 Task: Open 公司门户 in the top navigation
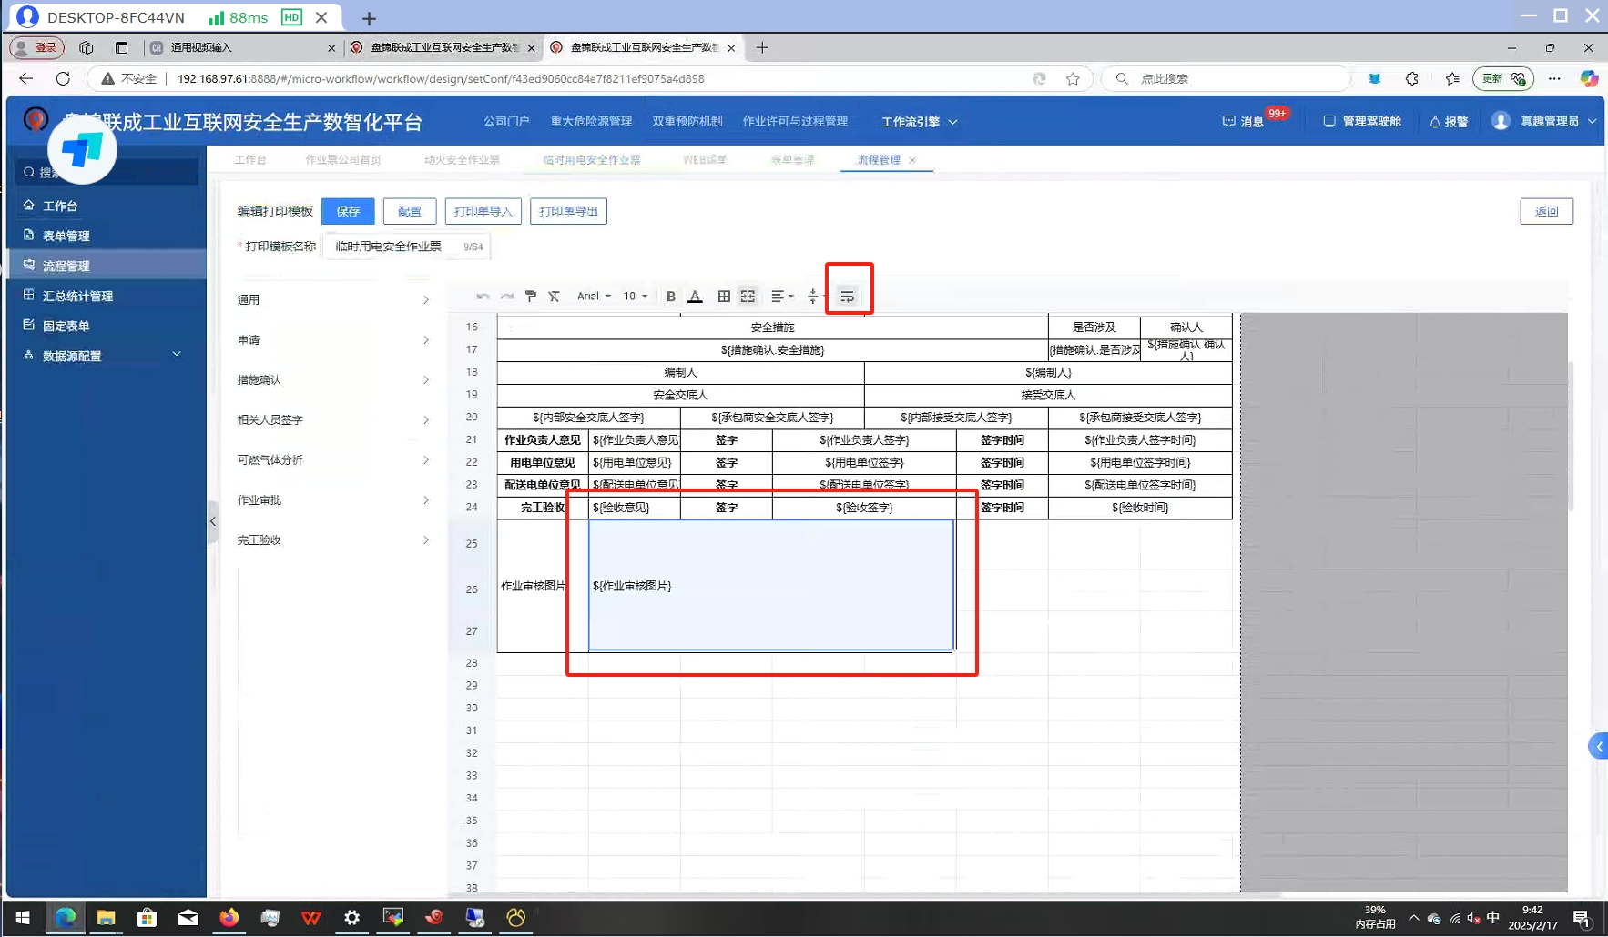pyautogui.click(x=506, y=122)
